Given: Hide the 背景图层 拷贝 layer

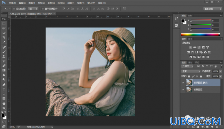Looking at the screenshot, I should pyautogui.click(x=183, y=83).
